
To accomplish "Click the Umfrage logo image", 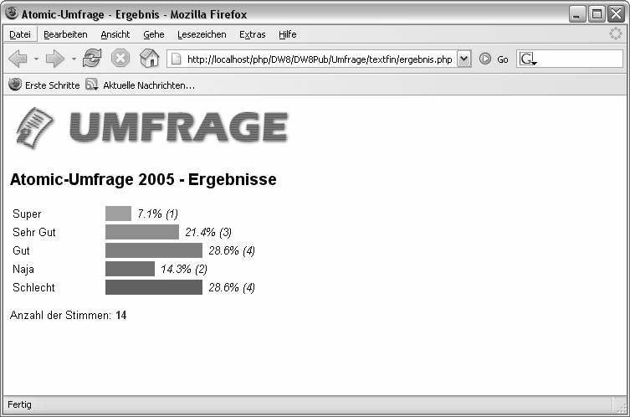I will [152, 129].
